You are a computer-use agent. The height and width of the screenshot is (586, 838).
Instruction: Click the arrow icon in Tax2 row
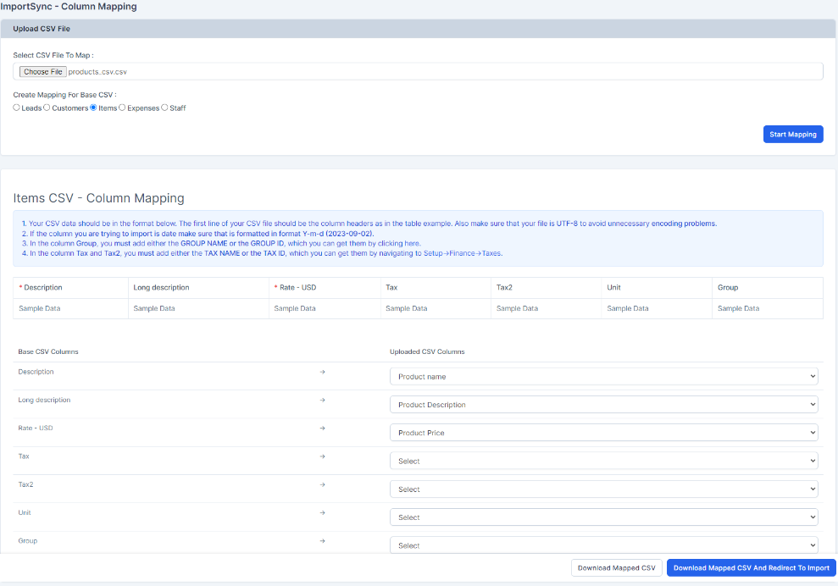click(322, 484)
